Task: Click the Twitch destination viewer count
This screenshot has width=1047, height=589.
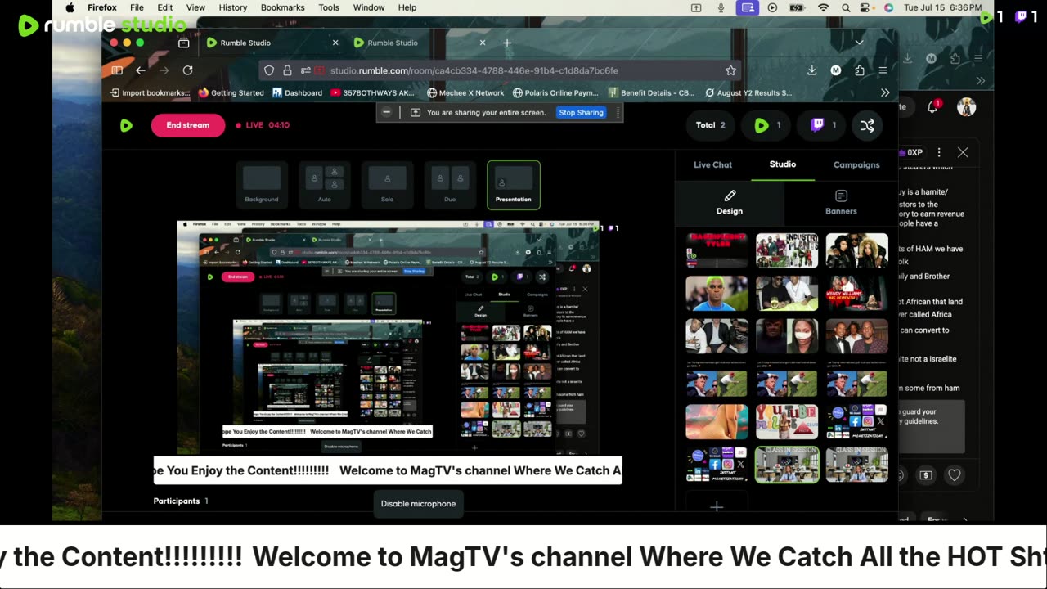Action: pos(822,125)
